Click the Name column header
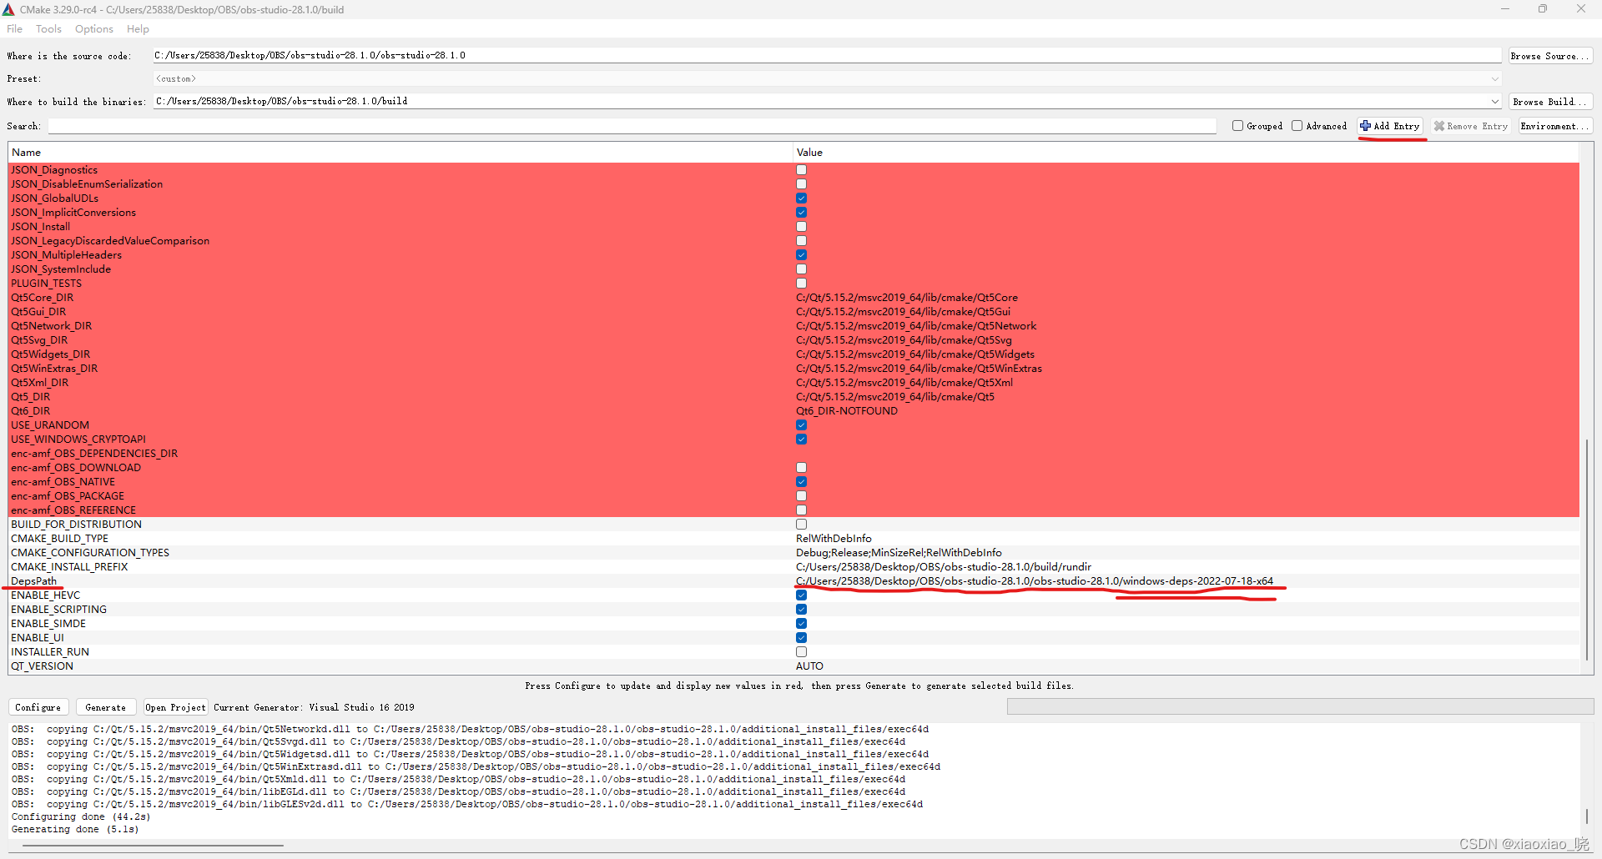Screen dimensions: 1602x859 [400, 153]
